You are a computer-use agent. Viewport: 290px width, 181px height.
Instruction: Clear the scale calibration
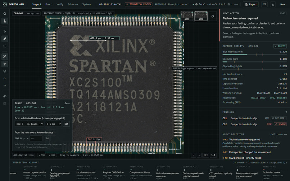coord(67,103)
